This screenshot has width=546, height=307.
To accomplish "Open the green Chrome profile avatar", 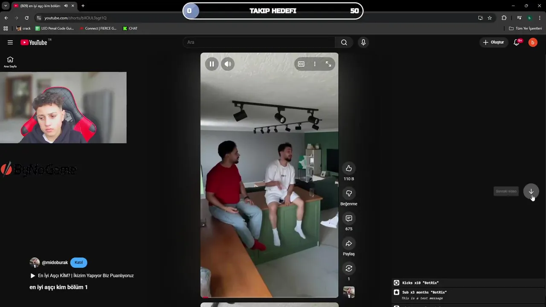I will click(529, 18).
